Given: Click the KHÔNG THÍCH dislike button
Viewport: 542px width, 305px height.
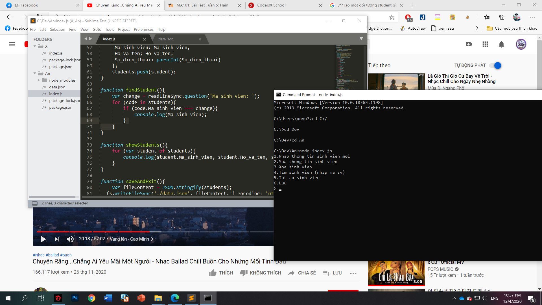Looking at the screenshot, I should [261, 273].
